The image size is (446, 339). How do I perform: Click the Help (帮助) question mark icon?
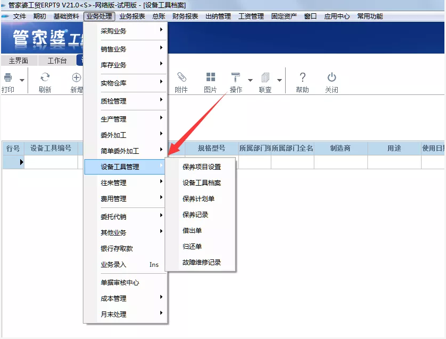tap(303, 77)
